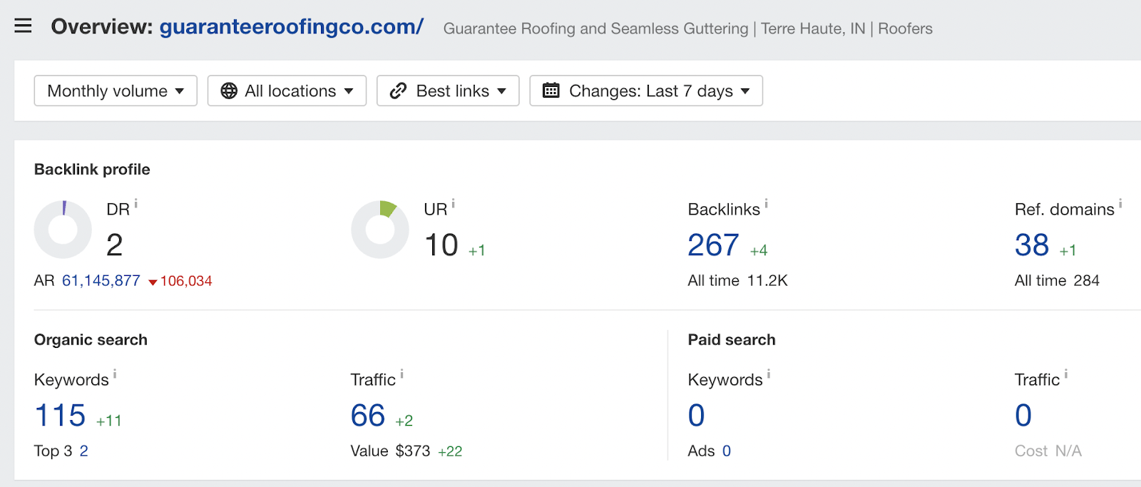Expand the Best links dropdown
This screenshot has width=1141, height=487.
click(448, 91)
